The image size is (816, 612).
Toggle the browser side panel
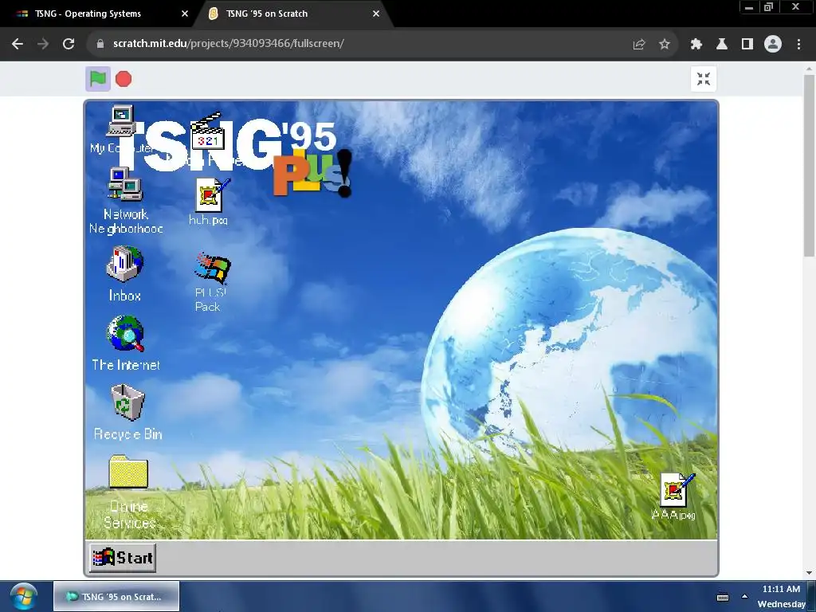coord(747,45)
